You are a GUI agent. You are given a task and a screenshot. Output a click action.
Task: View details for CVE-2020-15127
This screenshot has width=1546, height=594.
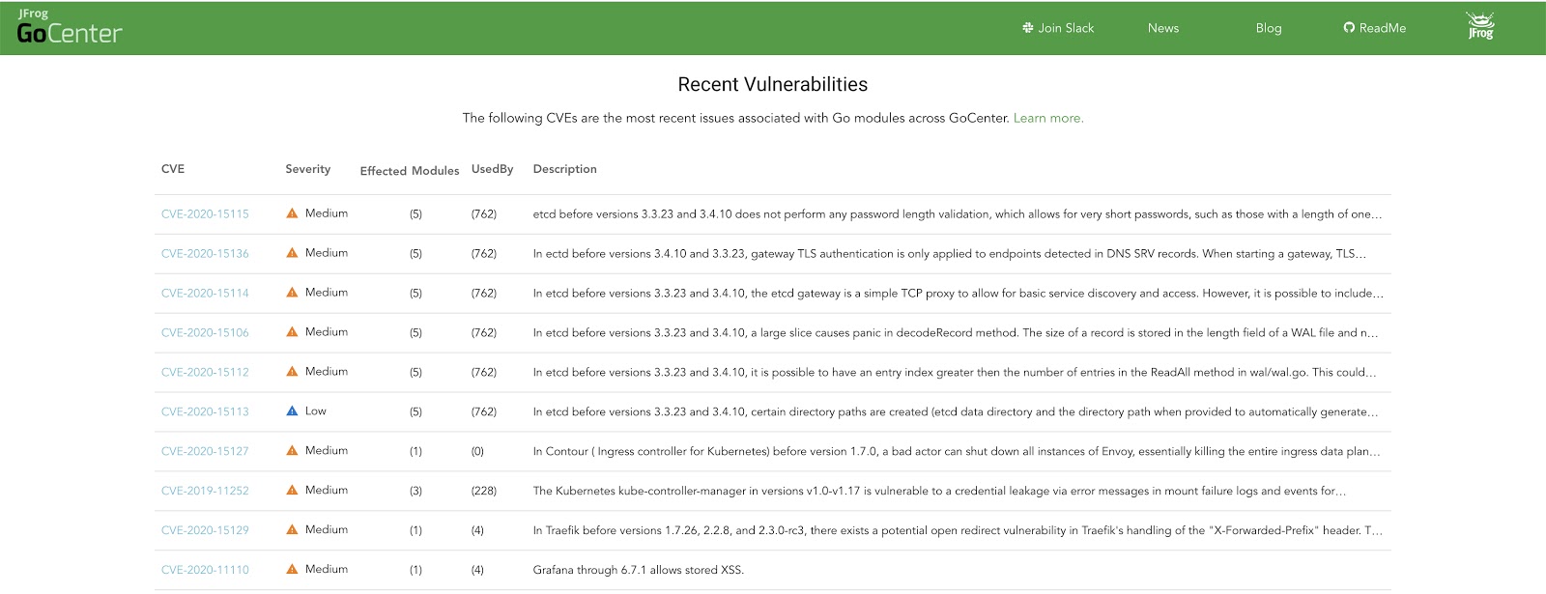coord(205,452)
